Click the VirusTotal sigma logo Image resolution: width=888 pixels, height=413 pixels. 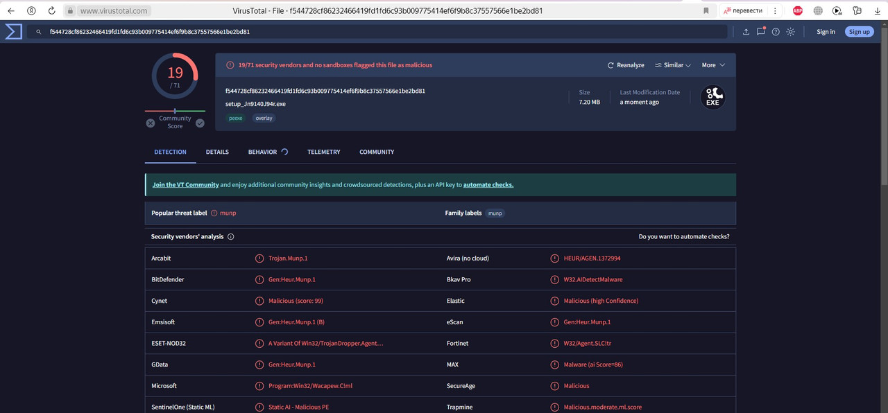coord(13,32)
